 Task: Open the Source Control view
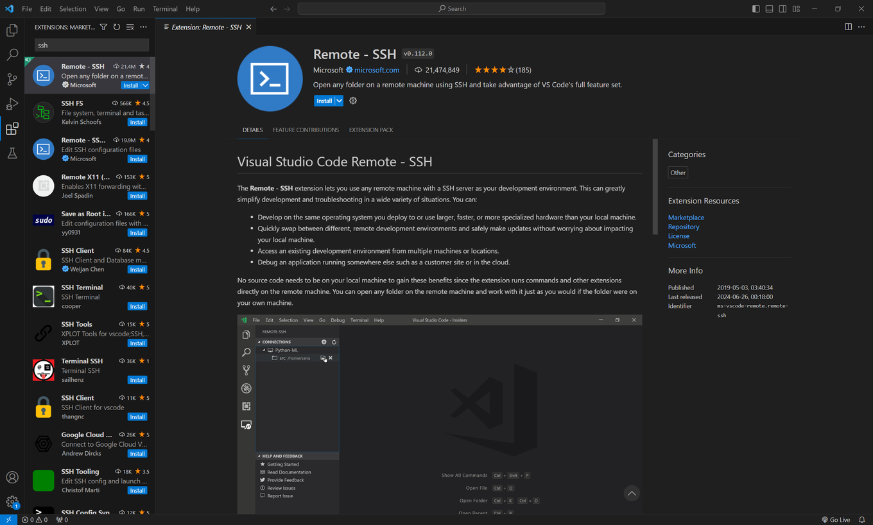click(x=12, y=80)
